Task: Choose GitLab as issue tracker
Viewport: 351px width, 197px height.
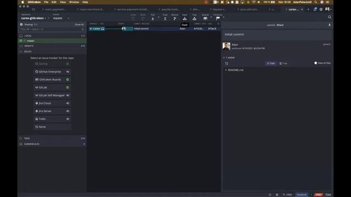Action: (x=52, y=88)
